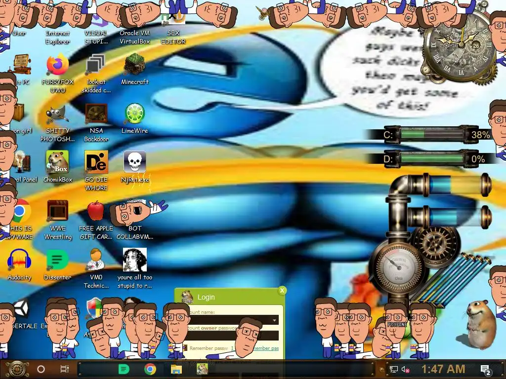Image resolution: width=506 pixels, height=379 pixels.
Task: Select the D: drive usage bar at 0%
Action: [432, 159]
